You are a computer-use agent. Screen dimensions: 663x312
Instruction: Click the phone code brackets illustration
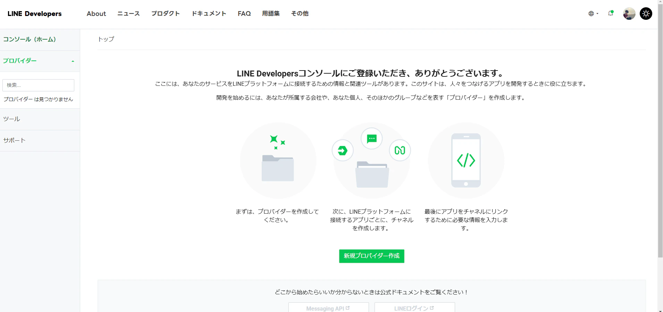[466, 160]
